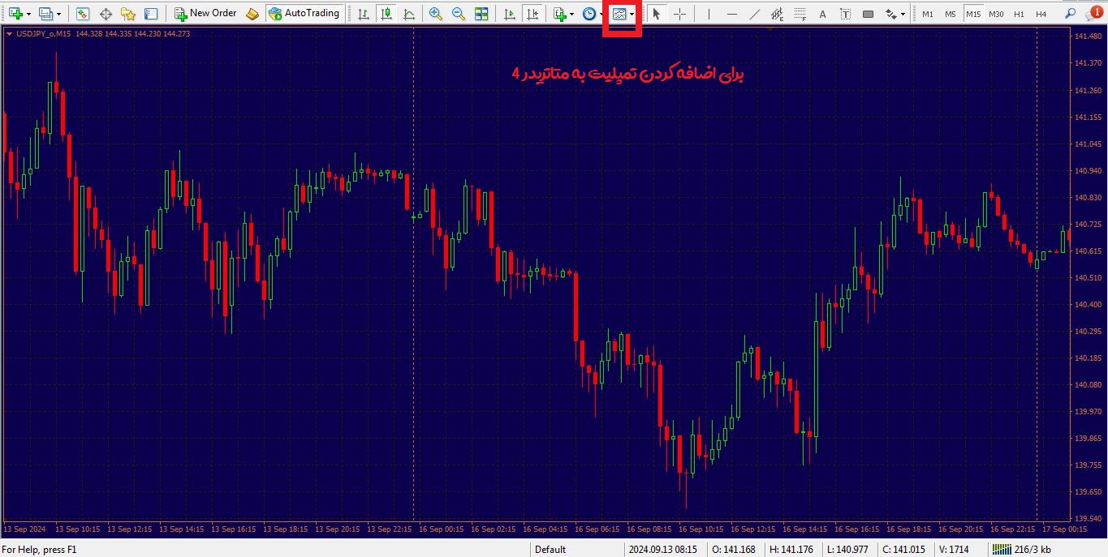This screenshot has height=557, width=1108.
Task: Select the Text Label tool
Action: coord(846,14)
